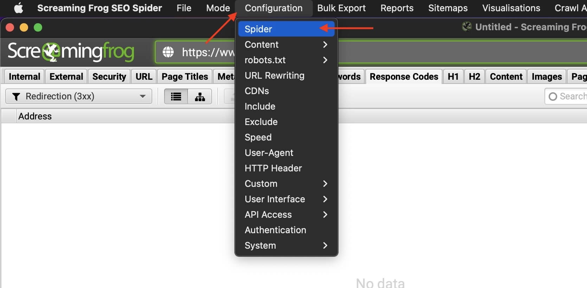
Task: Open the Security tab
Action: coord(109,77)
